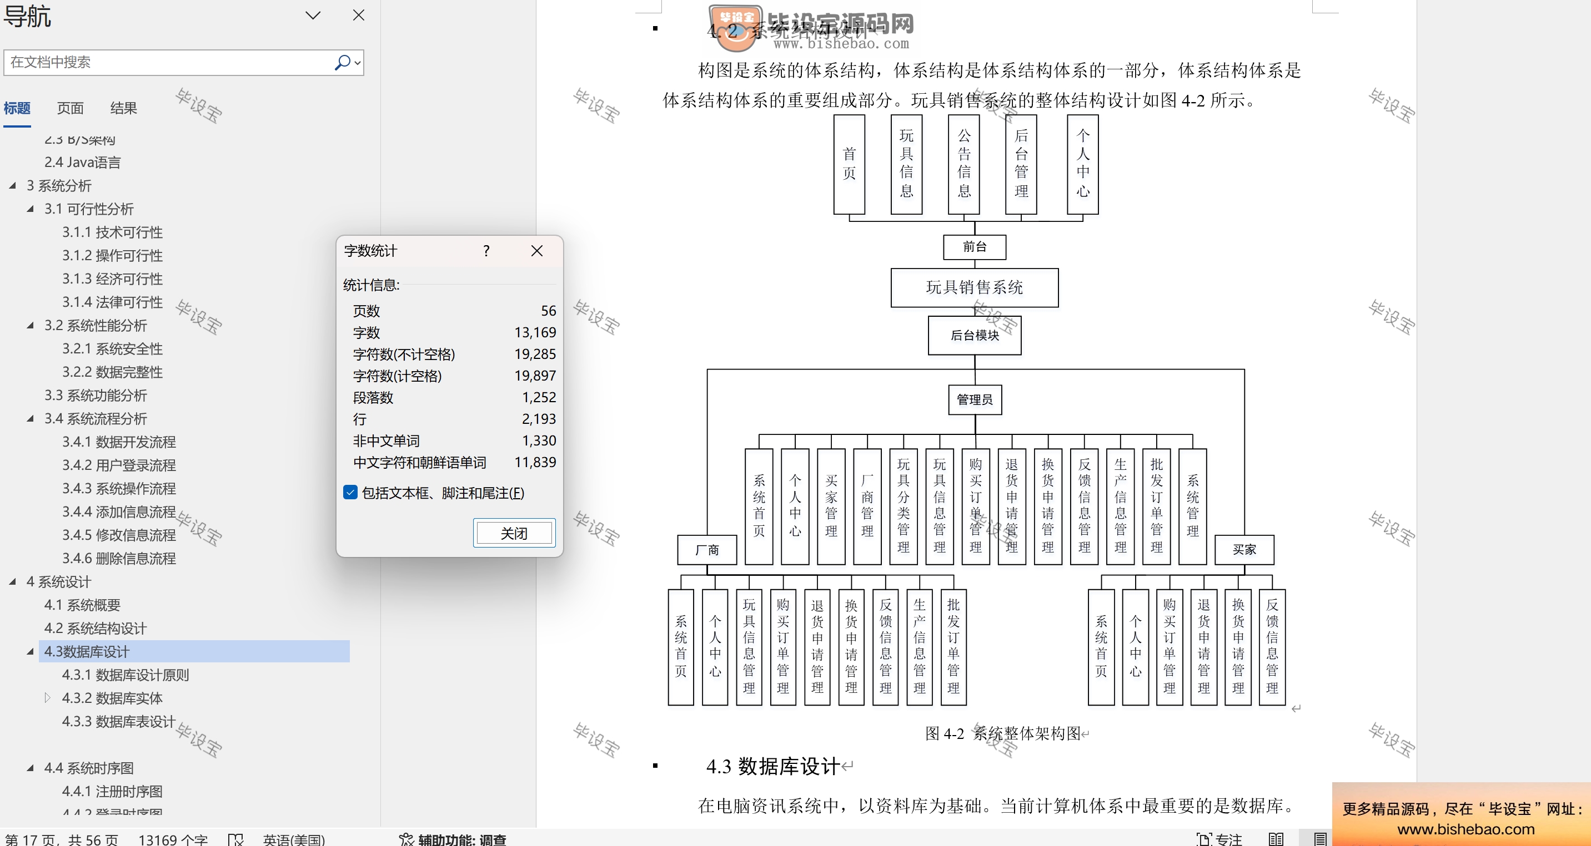Open word count from status bar 13169 个字

(x=173, y=839)
